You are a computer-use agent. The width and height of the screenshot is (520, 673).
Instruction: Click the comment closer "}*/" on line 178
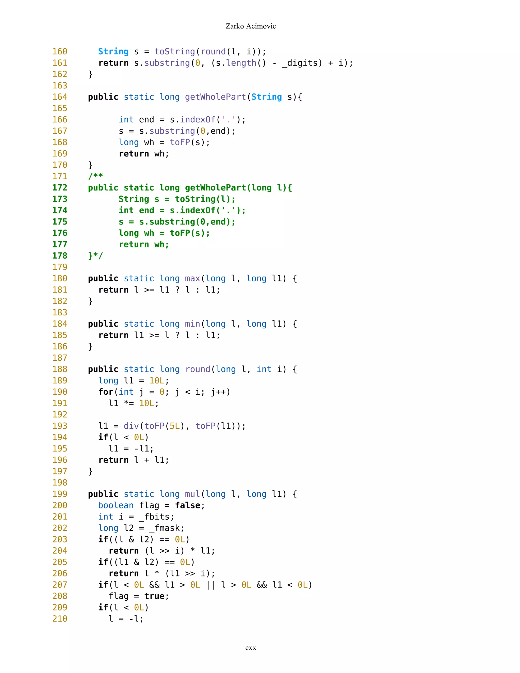point(95,256)
